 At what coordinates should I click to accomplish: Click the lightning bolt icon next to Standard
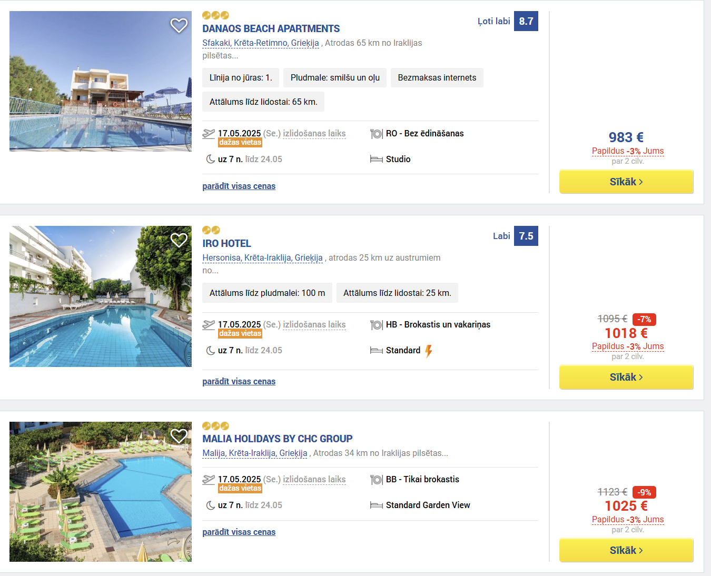tap(429, 351)
